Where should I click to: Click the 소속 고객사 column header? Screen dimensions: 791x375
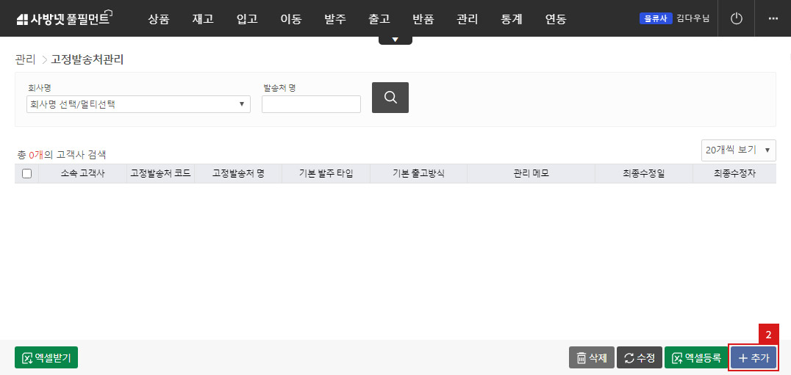[x=83, y=174]
